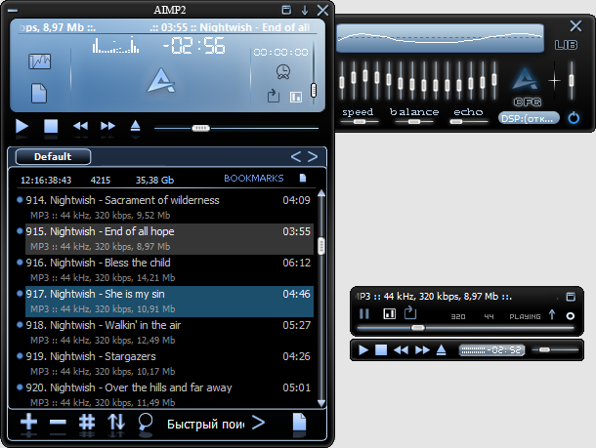This screenshot has height=448, width=596.
Task: Select track 917 She is my sin
Action: [x=169, y=301]
